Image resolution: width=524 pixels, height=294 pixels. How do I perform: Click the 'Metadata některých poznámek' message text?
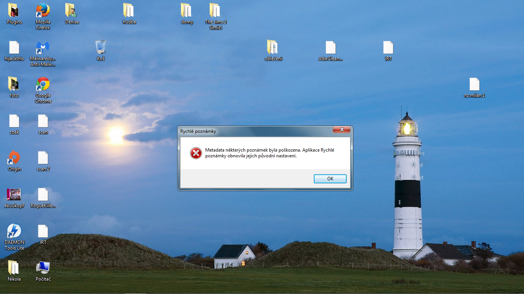tap(270, 153)
